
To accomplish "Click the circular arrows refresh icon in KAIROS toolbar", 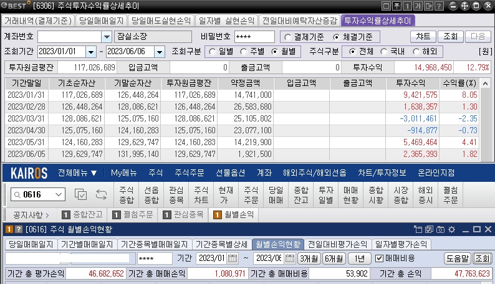I will tap(102, 195).
